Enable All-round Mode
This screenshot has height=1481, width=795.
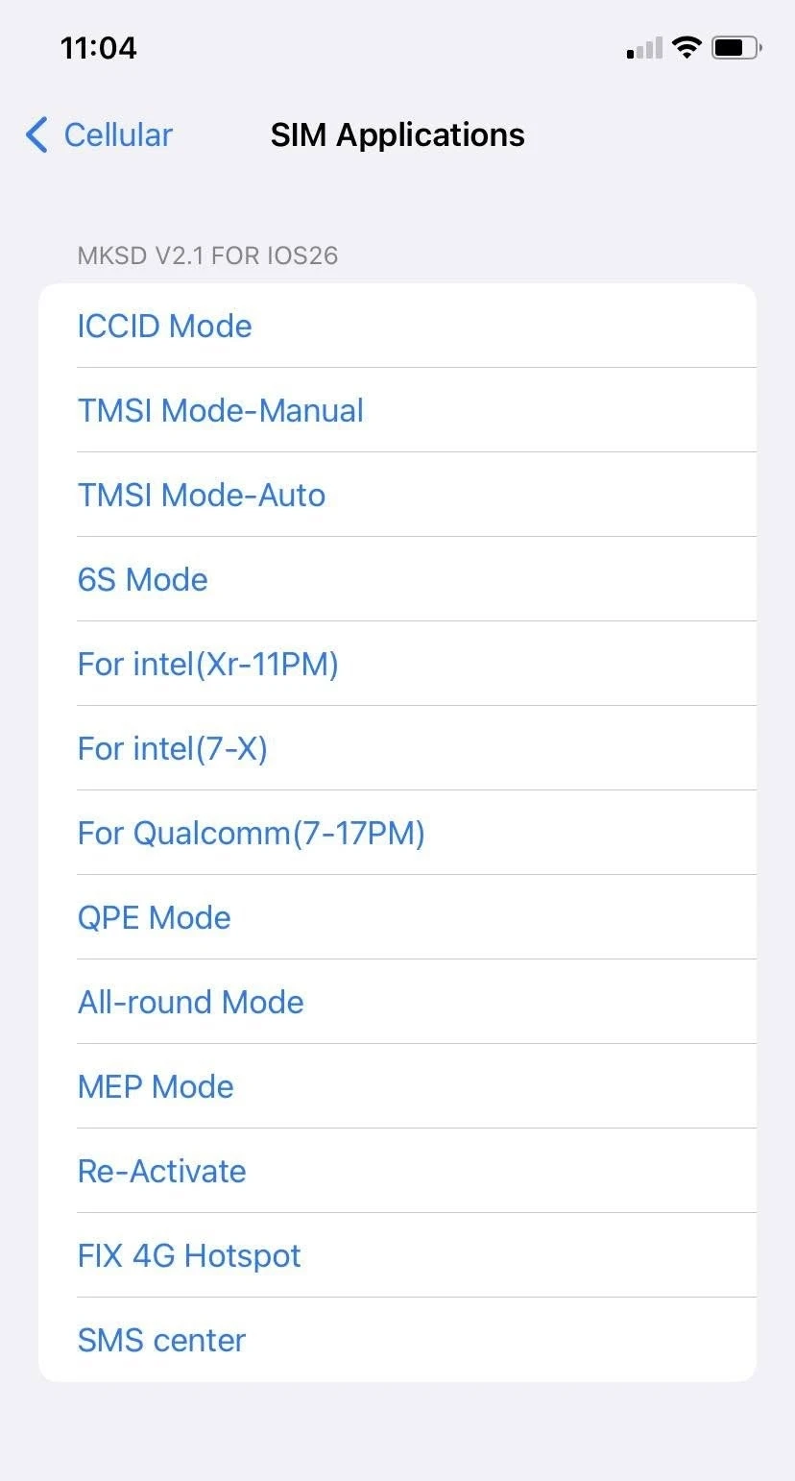coord(190,1002)
